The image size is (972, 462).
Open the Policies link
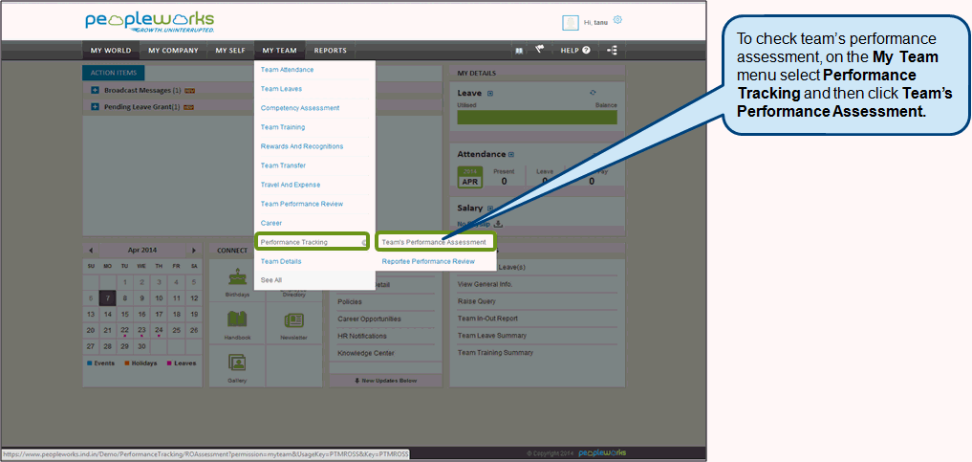coord(350,302)
